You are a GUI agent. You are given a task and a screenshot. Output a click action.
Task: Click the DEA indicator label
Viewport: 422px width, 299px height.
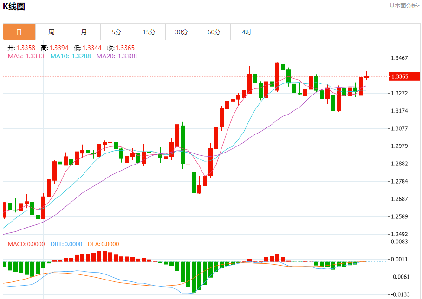104,244
